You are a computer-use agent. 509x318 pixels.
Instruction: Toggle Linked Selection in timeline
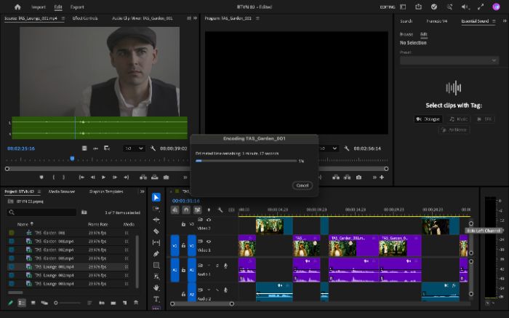tap(197, 210)
